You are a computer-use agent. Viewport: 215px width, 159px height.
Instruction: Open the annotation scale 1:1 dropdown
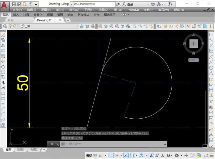(x=169, y=155)
